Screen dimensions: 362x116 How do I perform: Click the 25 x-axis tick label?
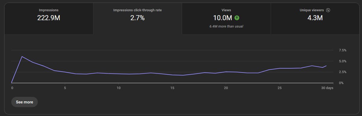[x=280, y=88]
